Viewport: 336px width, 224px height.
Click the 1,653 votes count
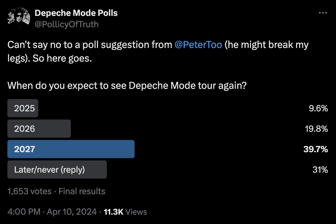click(29, 191)
